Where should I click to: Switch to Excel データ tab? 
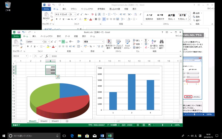click(67, 36)
